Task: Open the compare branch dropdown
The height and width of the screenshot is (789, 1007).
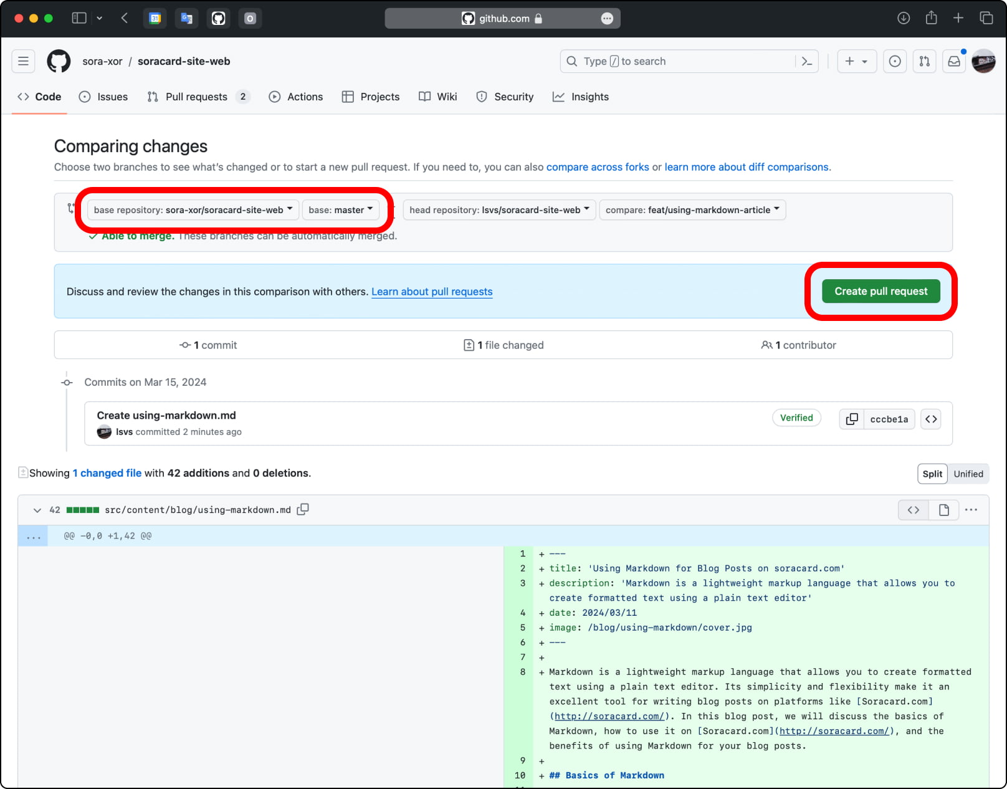Action: (x=692, y=209)
